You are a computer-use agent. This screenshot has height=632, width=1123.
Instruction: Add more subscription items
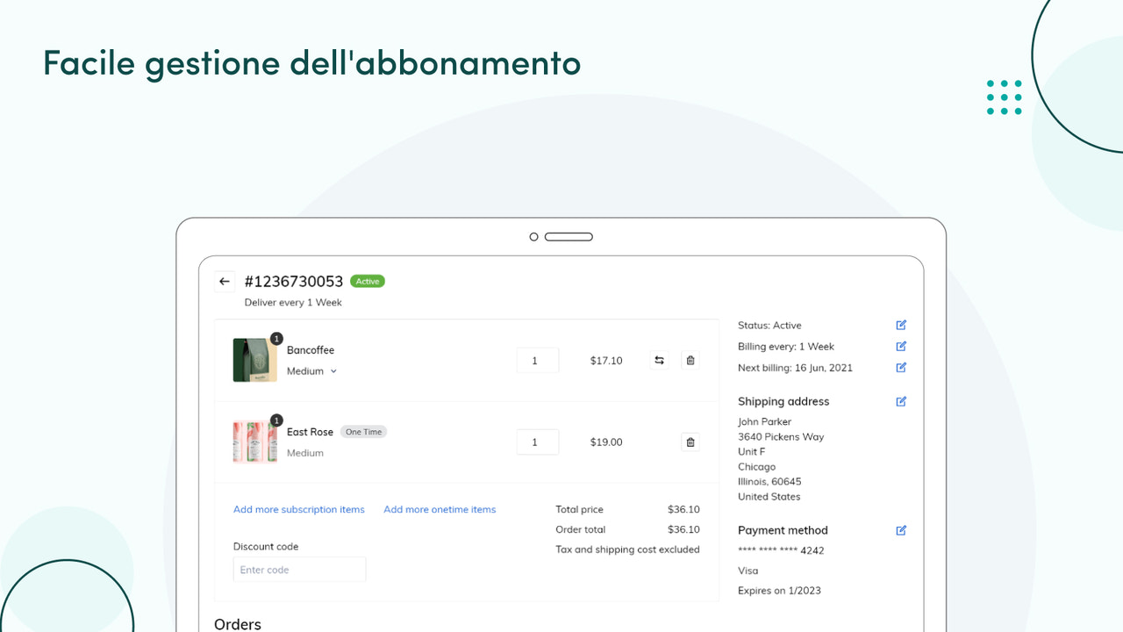coord(299,509)
